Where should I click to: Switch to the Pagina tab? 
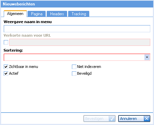pos(37,14)
